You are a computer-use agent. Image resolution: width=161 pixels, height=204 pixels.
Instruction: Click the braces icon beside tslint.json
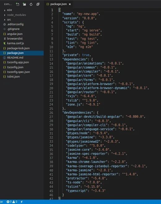(5, 77)
